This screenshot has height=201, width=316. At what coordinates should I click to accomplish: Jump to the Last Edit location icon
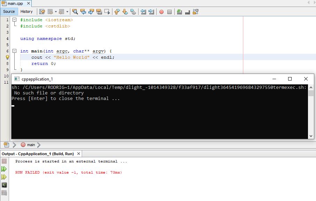point(42,12)
